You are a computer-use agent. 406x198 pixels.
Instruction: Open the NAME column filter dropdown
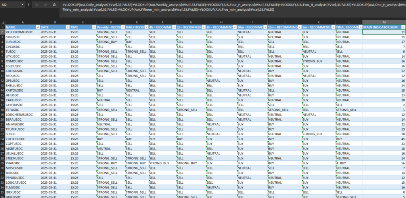pos(38,27)
